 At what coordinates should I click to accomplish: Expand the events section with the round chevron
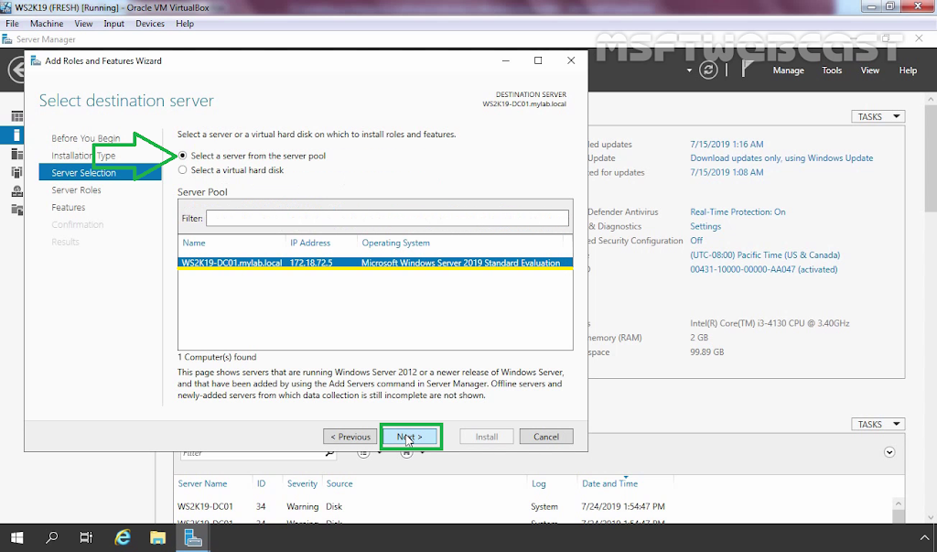[889, 452]
